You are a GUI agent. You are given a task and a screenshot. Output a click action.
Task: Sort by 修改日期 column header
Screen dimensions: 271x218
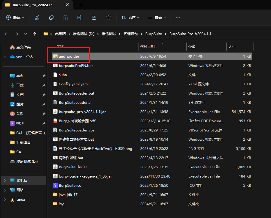click(x=147, y=47)
